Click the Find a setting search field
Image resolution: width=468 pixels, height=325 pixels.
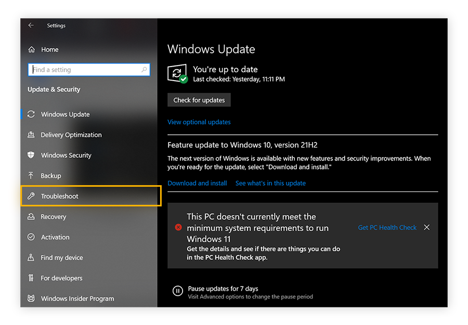coord(83,69)
